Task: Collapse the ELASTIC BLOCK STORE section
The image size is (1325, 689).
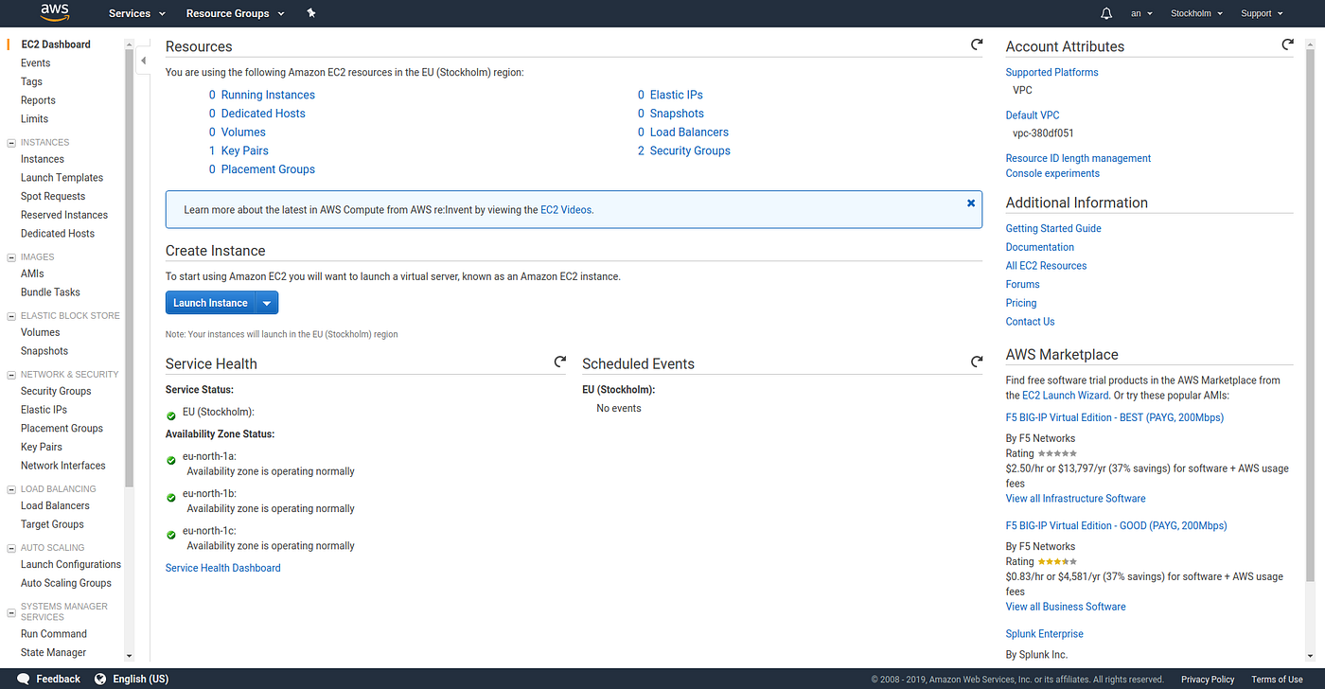Action: 11,315
